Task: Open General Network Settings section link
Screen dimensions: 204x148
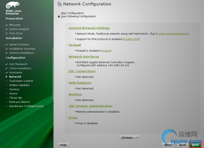Action: [89, 28]
